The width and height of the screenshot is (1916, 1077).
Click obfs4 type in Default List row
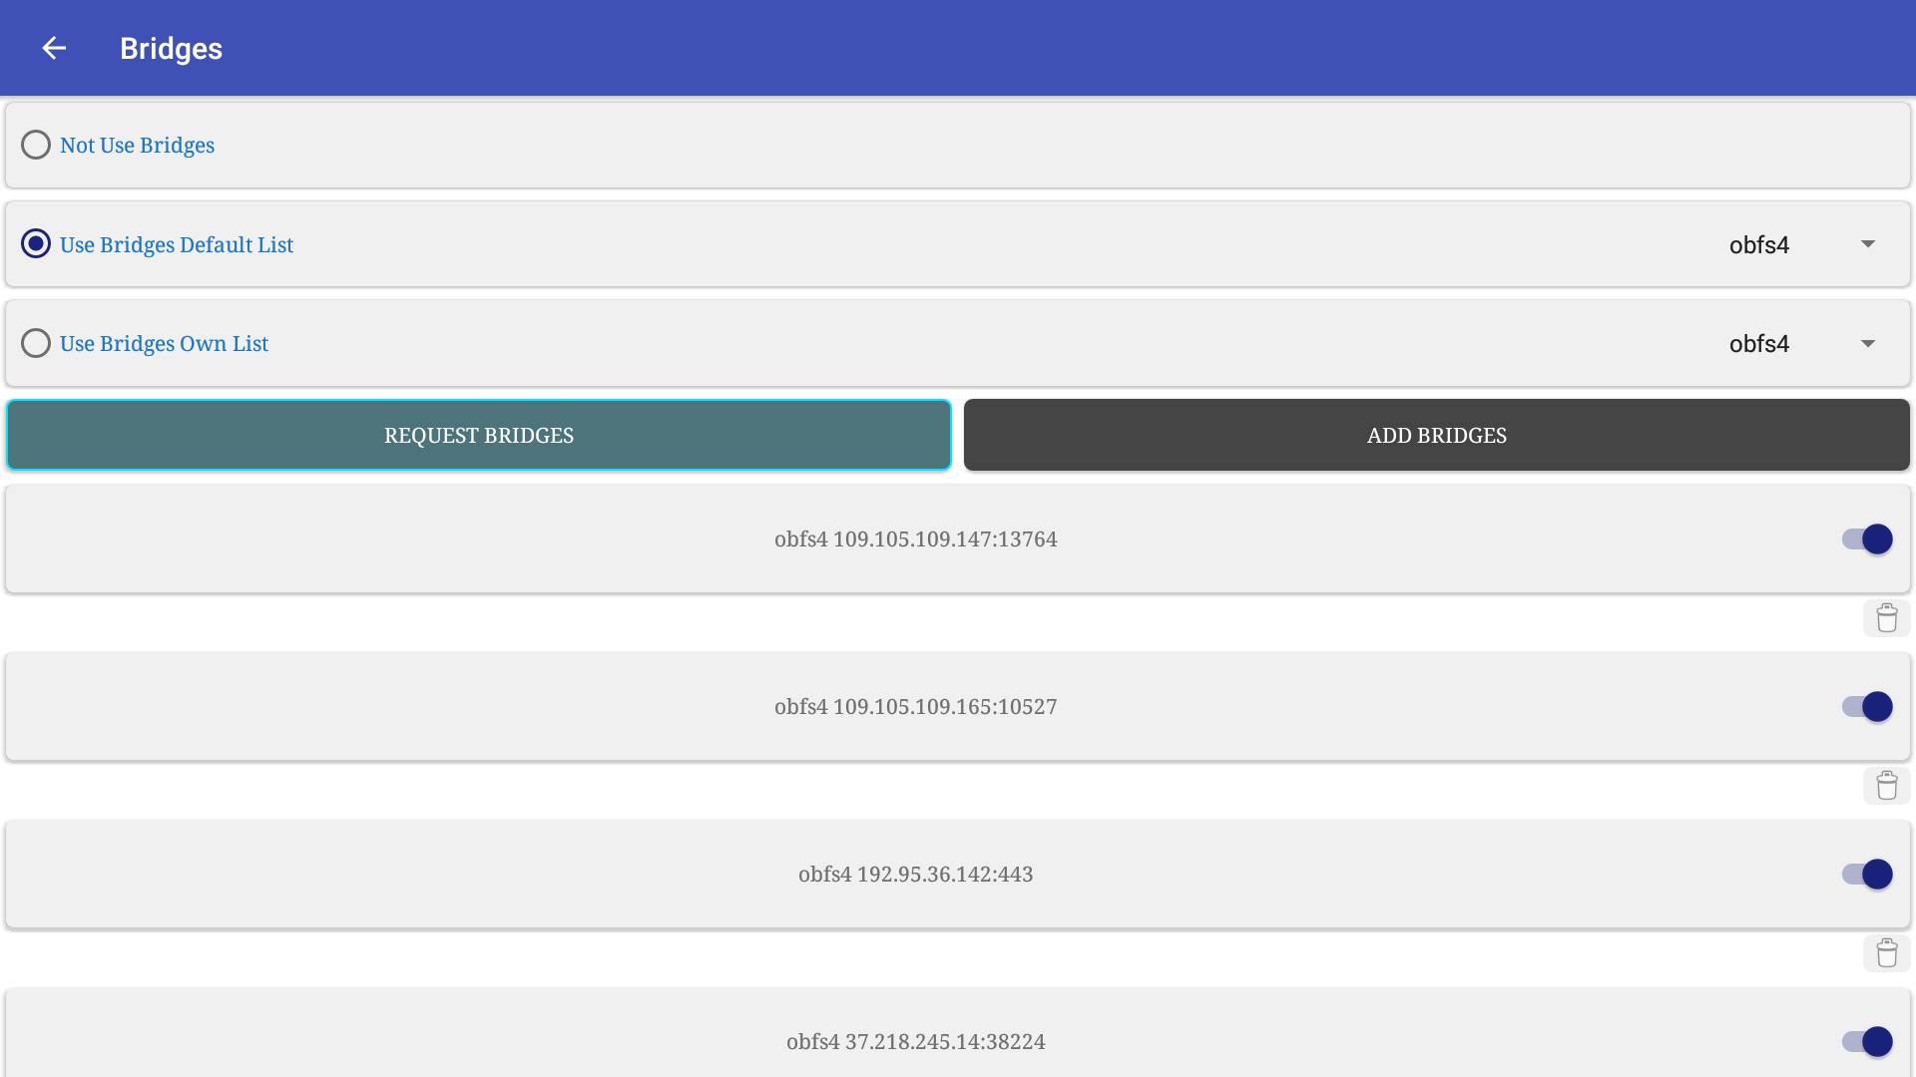(x=1758, y=245)
